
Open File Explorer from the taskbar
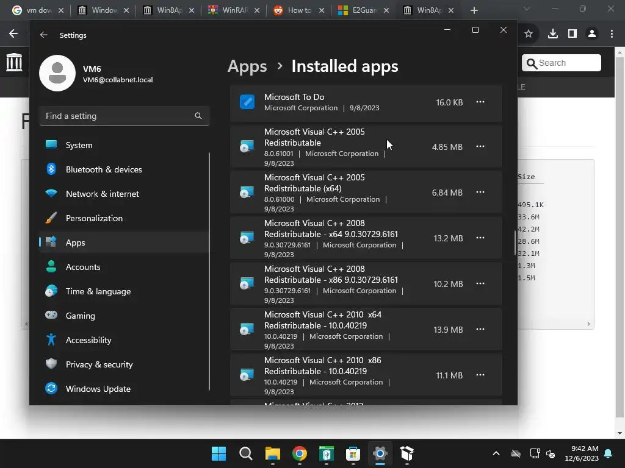tap(273, 453)
